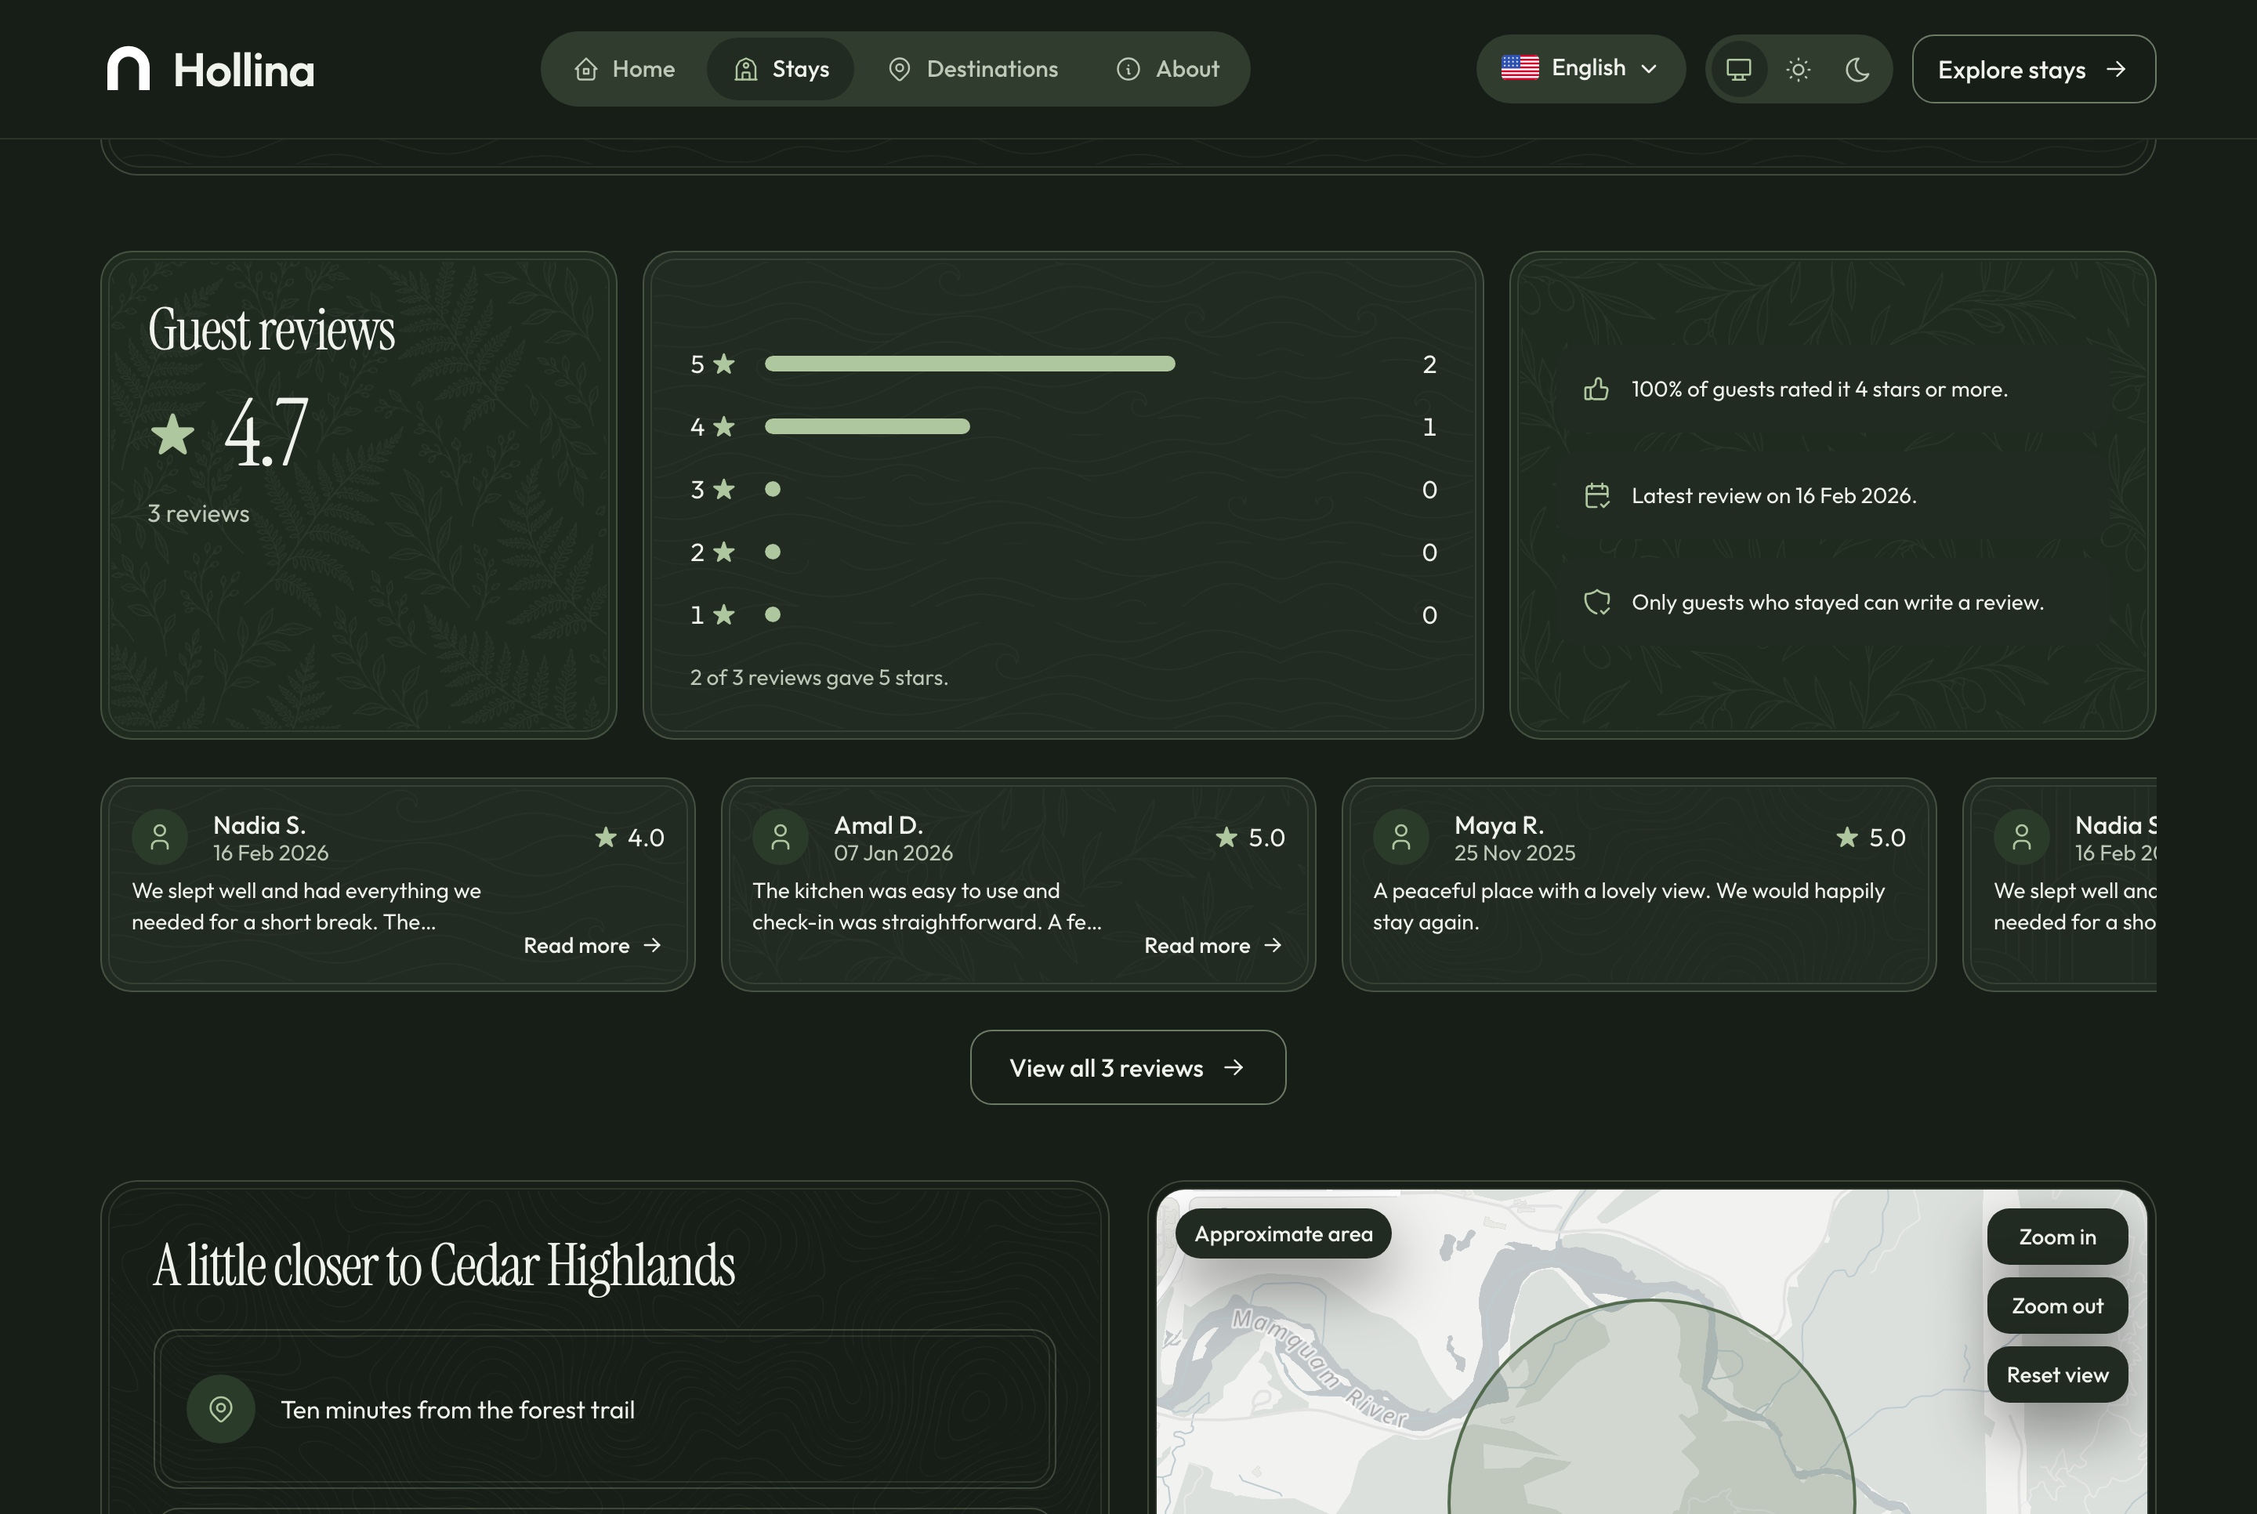Screen dimensions: 2257x1514
Task: Click the location pin icon by forest trail
Action: [x=220, y=1410]
